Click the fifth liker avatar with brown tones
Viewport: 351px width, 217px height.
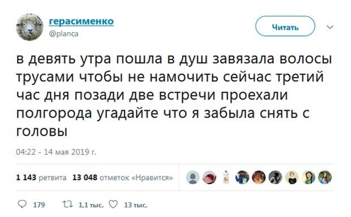[x=259, y=177]
